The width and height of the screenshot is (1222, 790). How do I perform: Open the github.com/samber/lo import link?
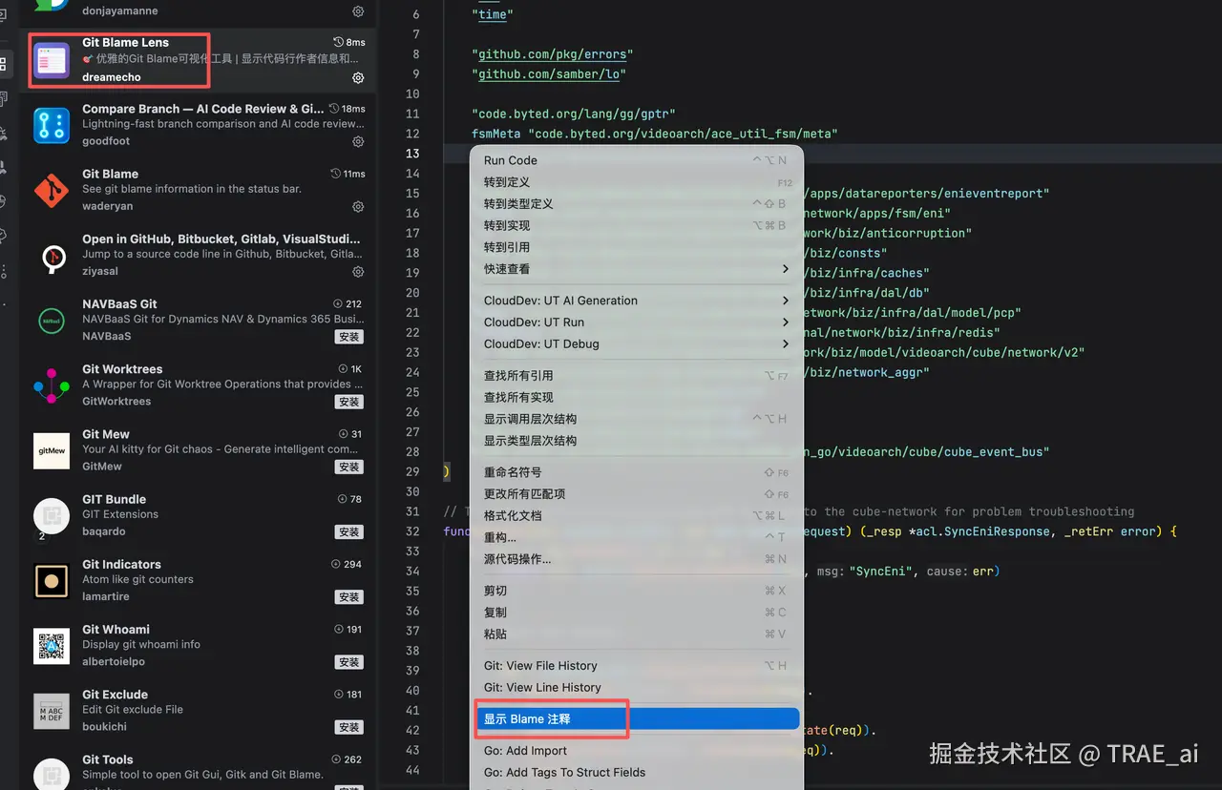coord(548,74)
